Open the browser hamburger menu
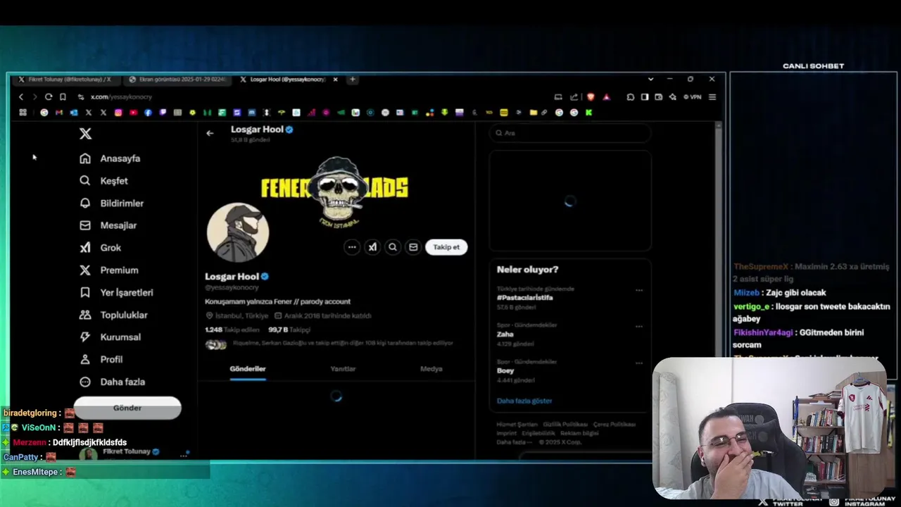 tap(712, 97)
